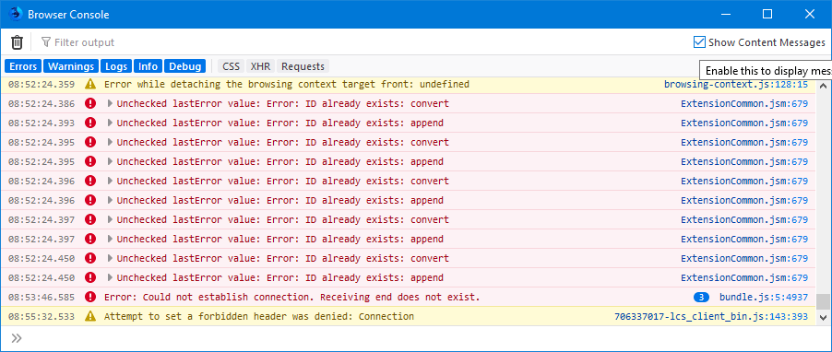832x352 pixels.
Task: Click the timestamp 08:53:46.585
Action: [x=42, y=297]
